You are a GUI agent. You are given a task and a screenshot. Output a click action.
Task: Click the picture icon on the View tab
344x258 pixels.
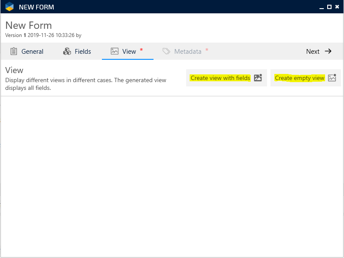click(x=114, y=51)
